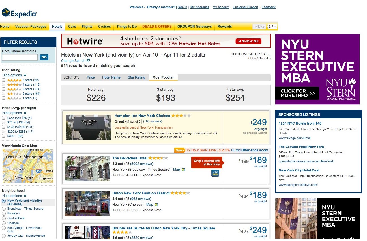Image resolution: width=367 pixels, height=241 pixels.
Task: Click Belvedere Hotel photo thumbnail
Action: 87,168
